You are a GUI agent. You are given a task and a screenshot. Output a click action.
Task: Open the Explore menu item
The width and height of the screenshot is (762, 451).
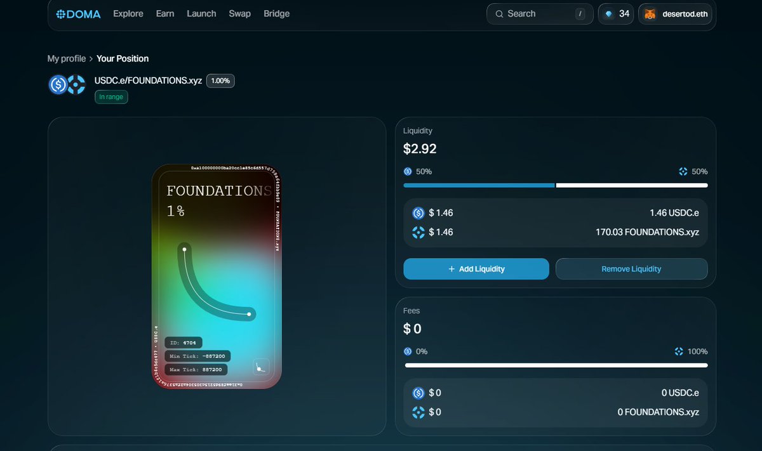point(128,13)
